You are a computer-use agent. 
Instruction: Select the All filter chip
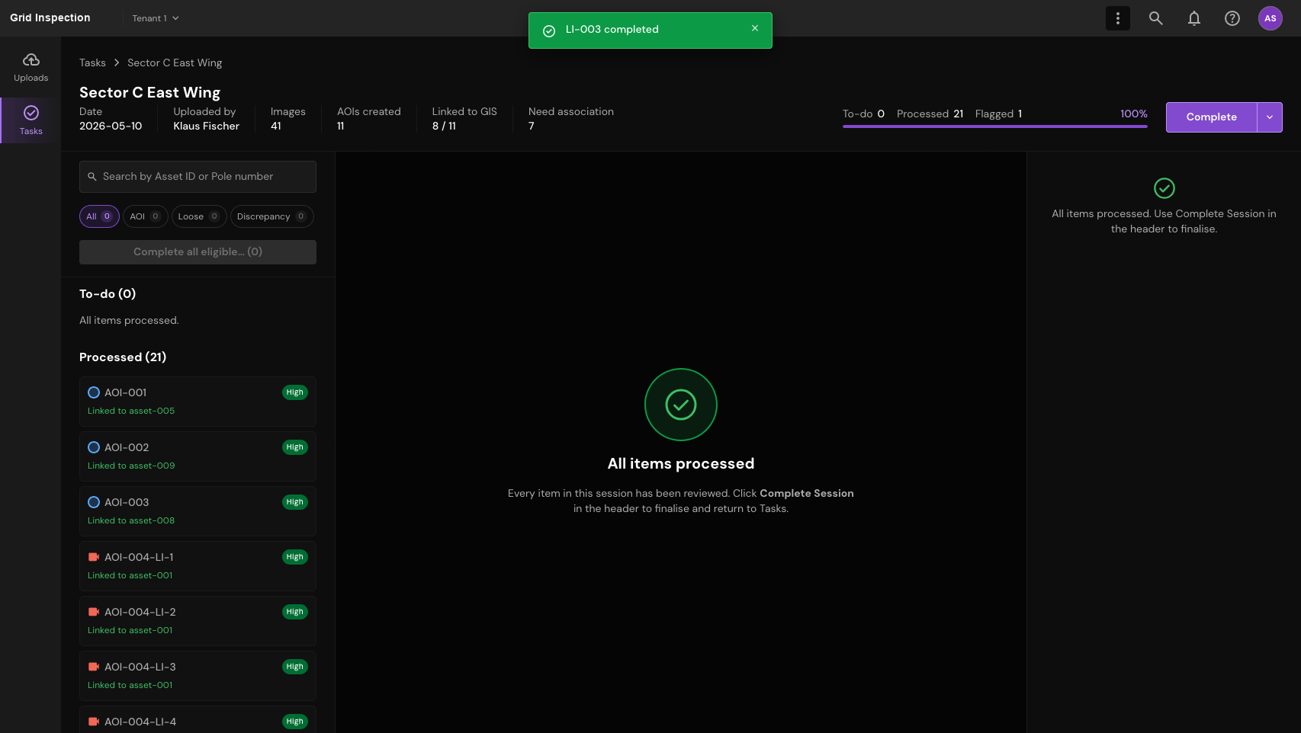point(99,216)
